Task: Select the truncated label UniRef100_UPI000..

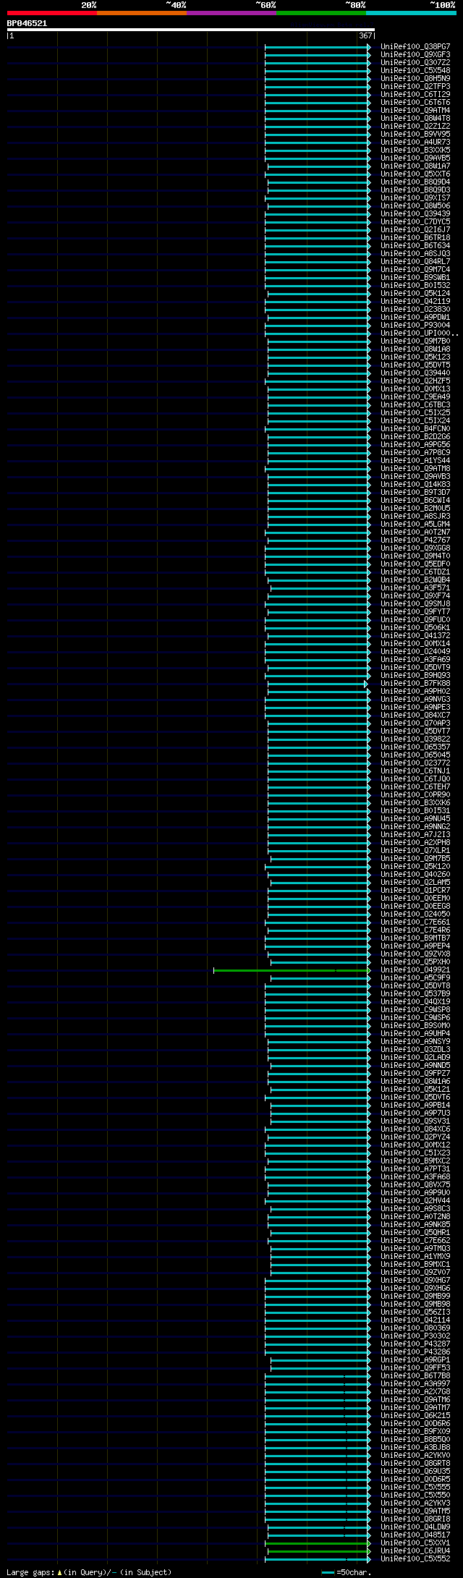Action: click(420, 334)
